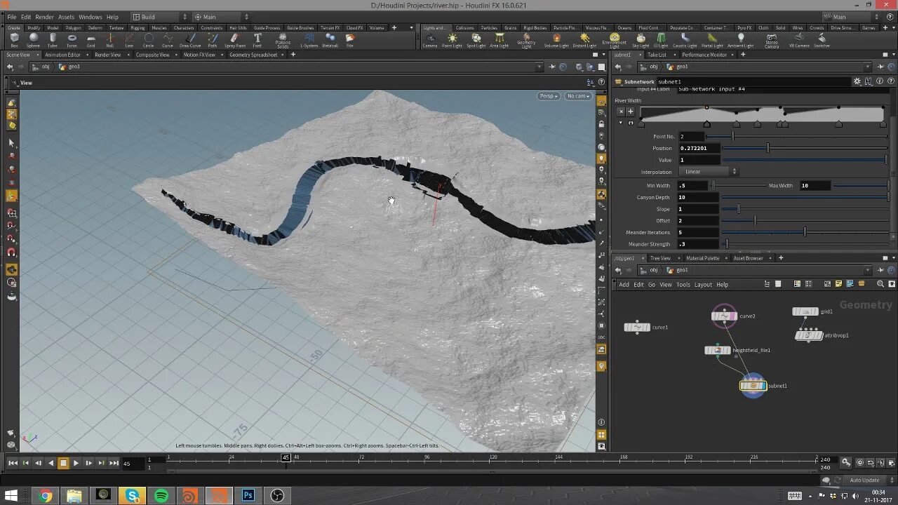
Task: Select the Platonic Solids shelf tool
Action: coord(283,41)
